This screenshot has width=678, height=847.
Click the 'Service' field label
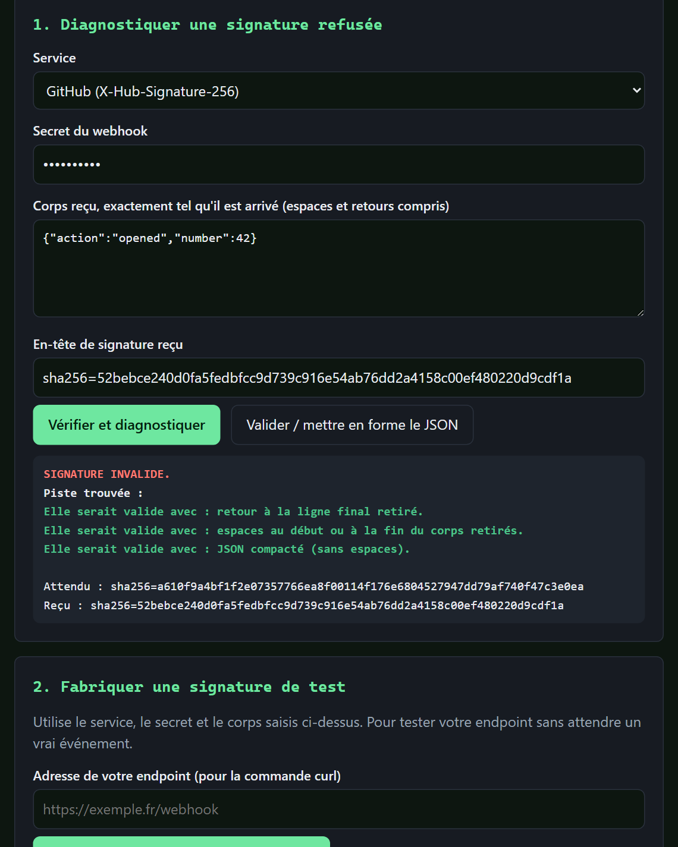[54, 58]
